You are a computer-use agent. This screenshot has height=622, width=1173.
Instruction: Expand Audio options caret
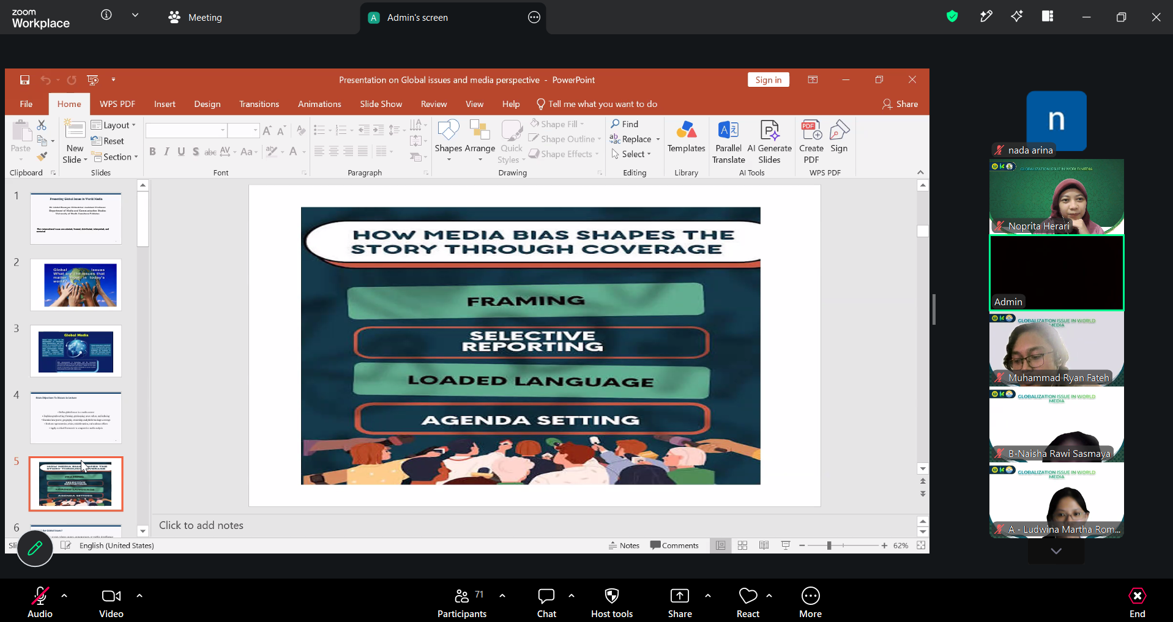pos(64,595)
